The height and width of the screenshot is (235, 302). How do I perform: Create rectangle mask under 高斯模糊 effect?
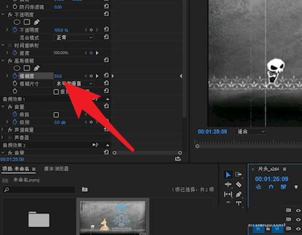coord(27,68)
